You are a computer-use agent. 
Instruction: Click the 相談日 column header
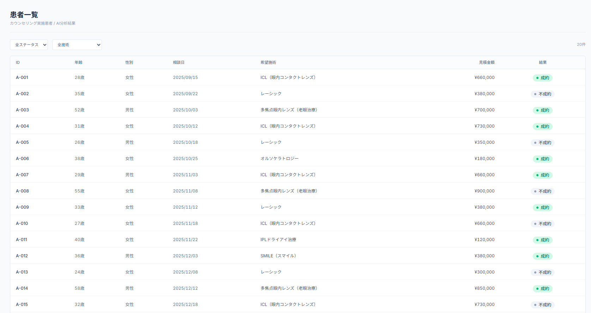tap(178, 62)
